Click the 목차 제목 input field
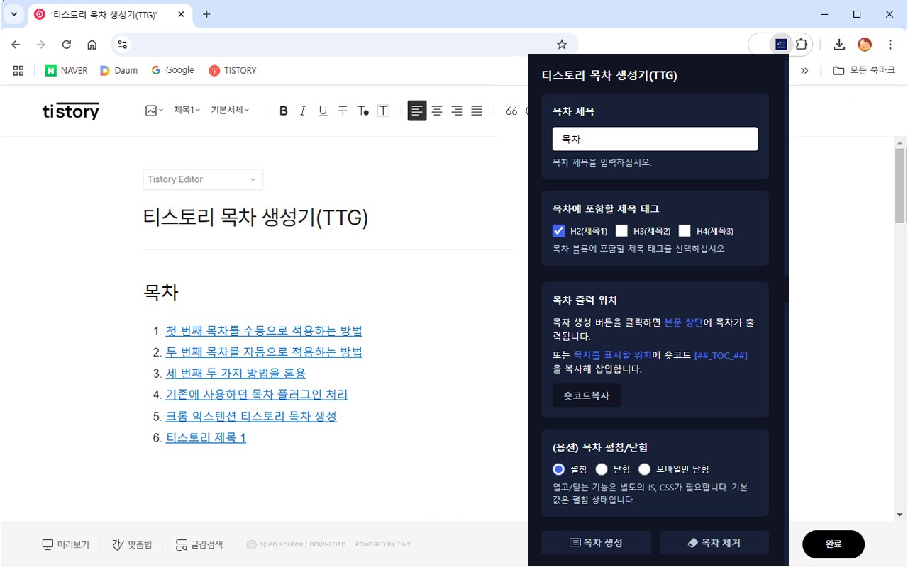Viewport: 908px width, 567px height. coord(655,139)
